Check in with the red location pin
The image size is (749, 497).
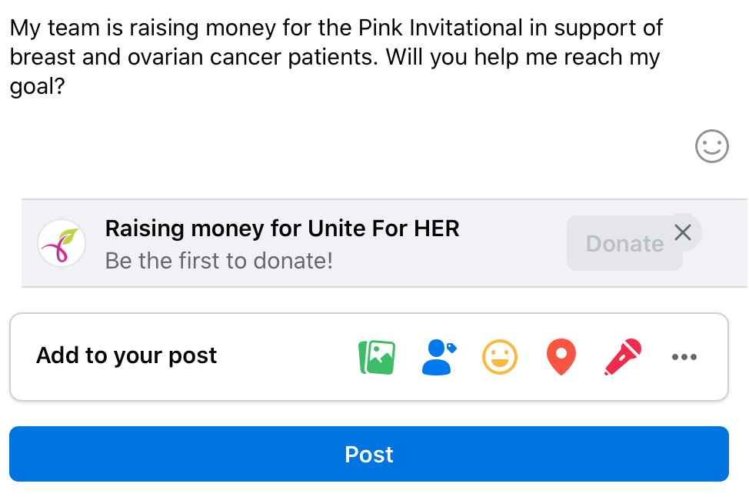pyautogui.click(x=561, y=357)
